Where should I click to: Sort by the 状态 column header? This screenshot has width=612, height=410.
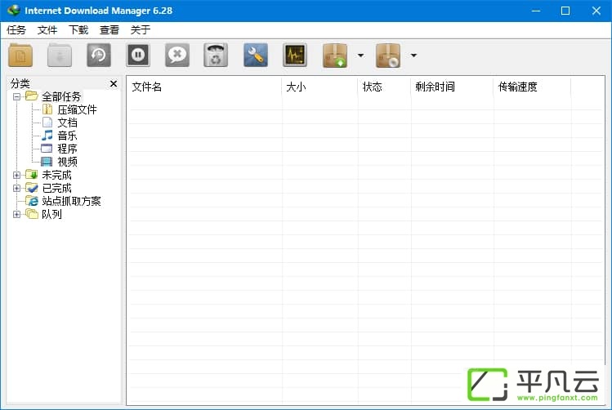[384, 87]
